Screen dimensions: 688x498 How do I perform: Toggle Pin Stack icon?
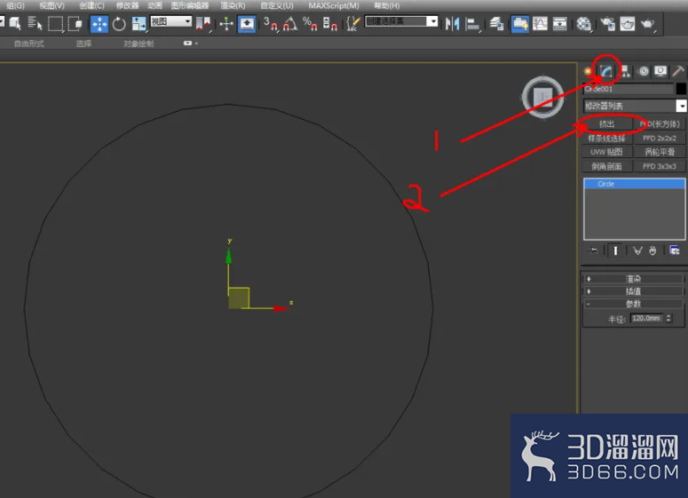tap(593, 250)
